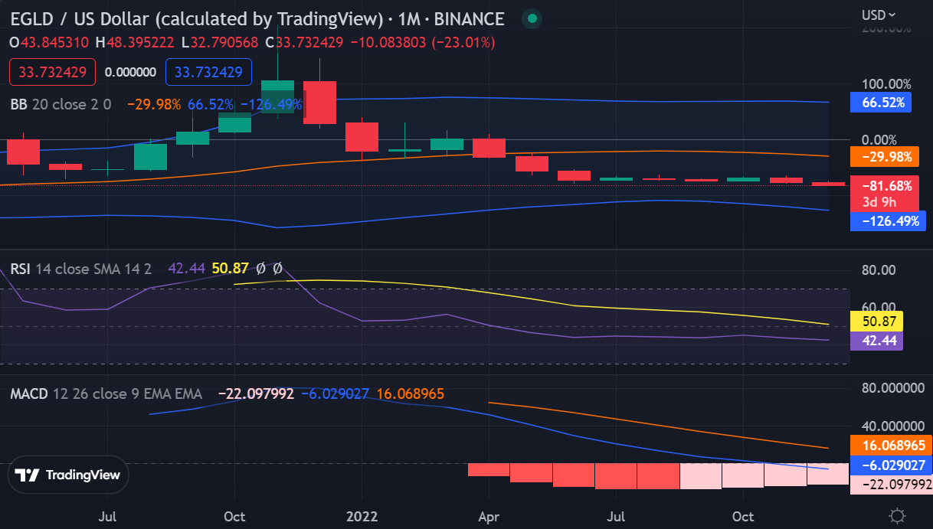This screenshot has width=933, height=529.
Task: Click the BINANCE exchange name in the title
Action: pos(469,19)
